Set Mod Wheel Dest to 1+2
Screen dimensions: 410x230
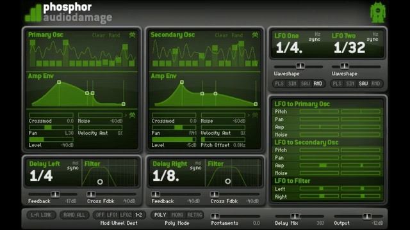coord(138,215)
